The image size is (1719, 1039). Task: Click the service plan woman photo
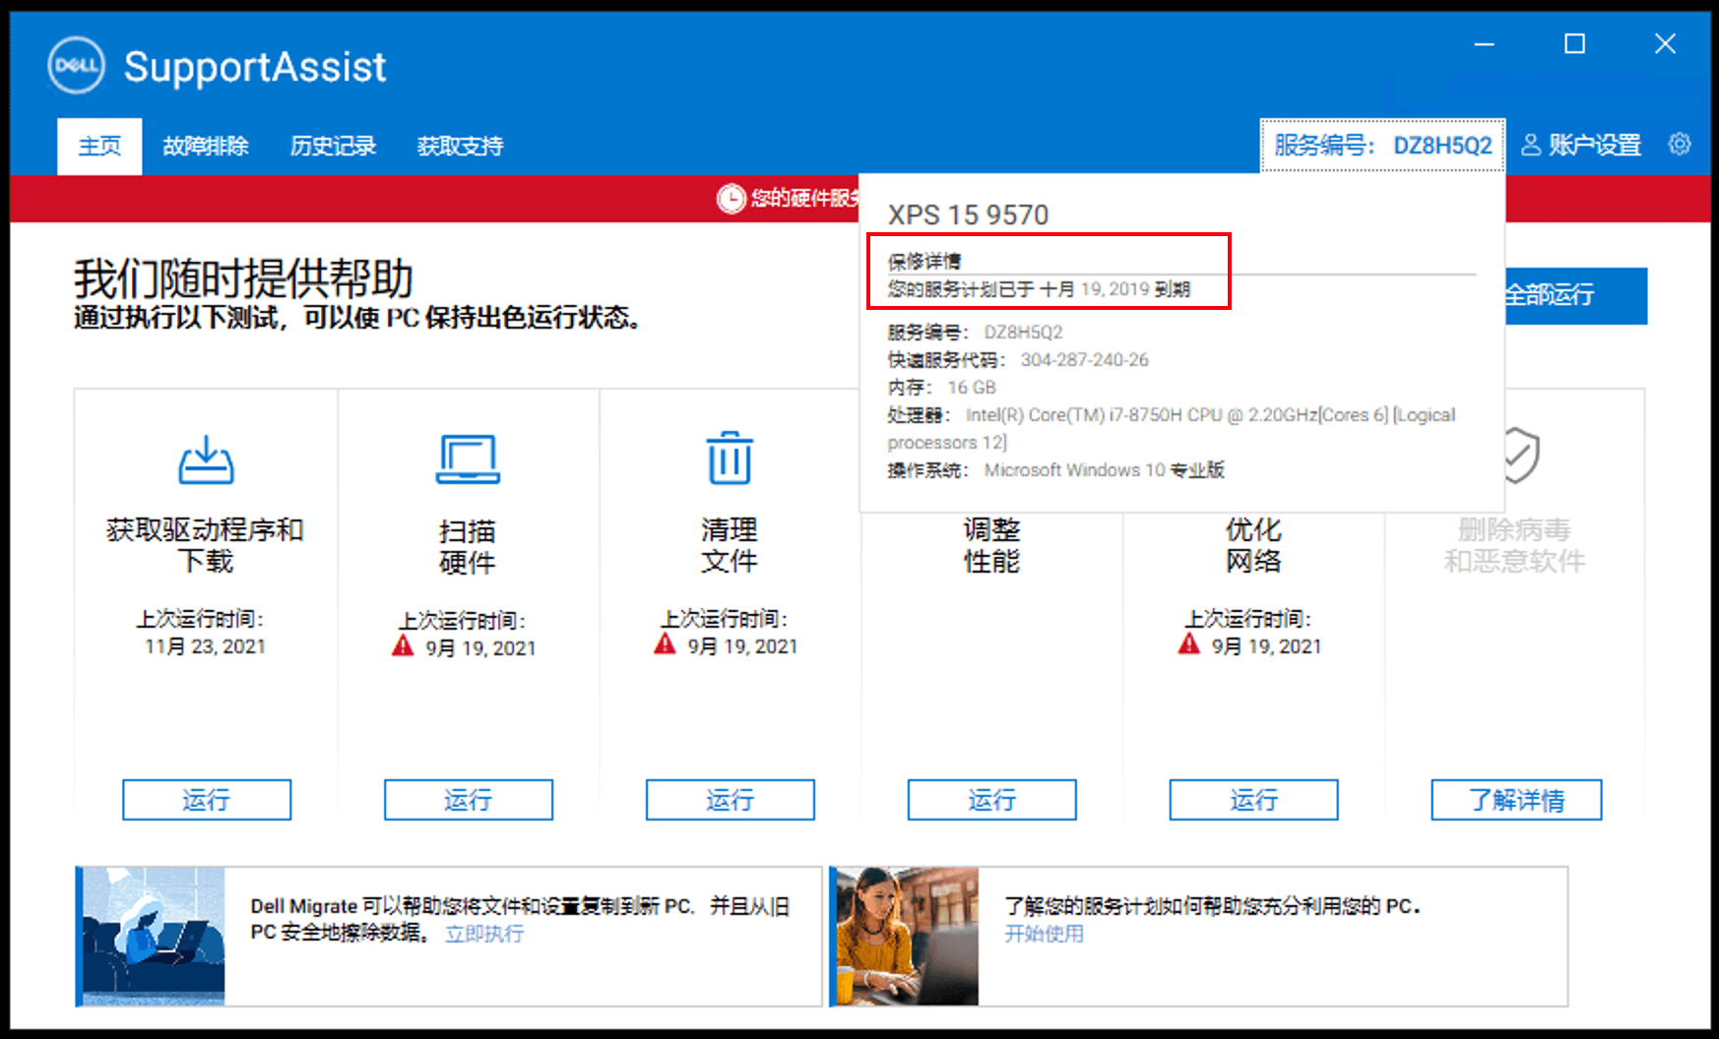908,936
